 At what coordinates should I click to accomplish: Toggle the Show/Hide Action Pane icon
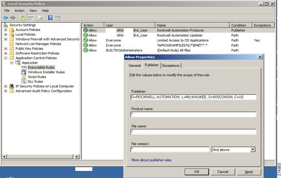coord(58,18)
